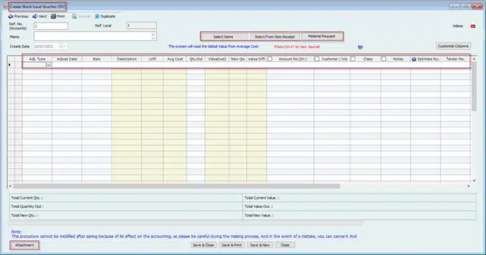Viewport: 486px width, 255px height.
Task: Click the Description column header
Action: pos(127,59)
